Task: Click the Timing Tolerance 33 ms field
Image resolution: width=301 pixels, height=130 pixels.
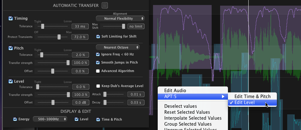Action: tap(79, 27)
